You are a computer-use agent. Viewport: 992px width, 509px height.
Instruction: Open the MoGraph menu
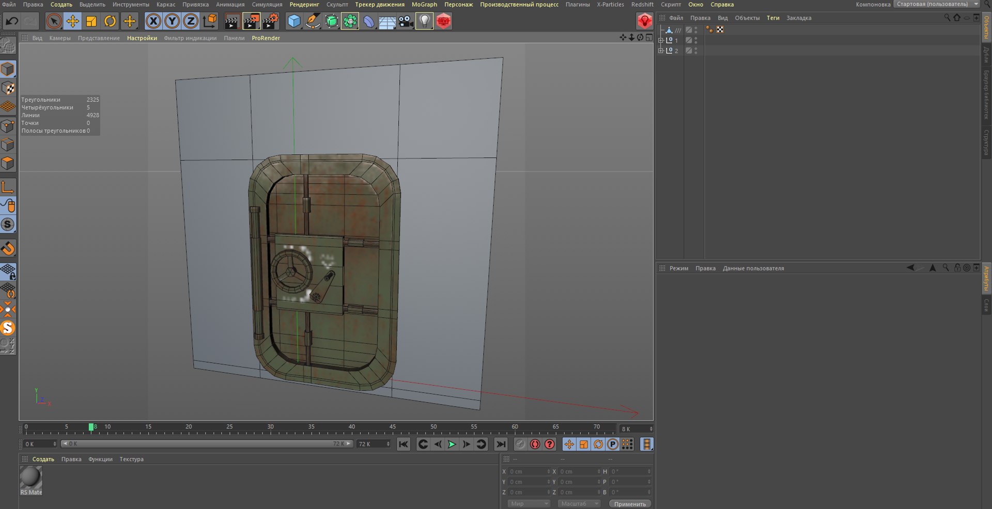click(x=424, y=4)
